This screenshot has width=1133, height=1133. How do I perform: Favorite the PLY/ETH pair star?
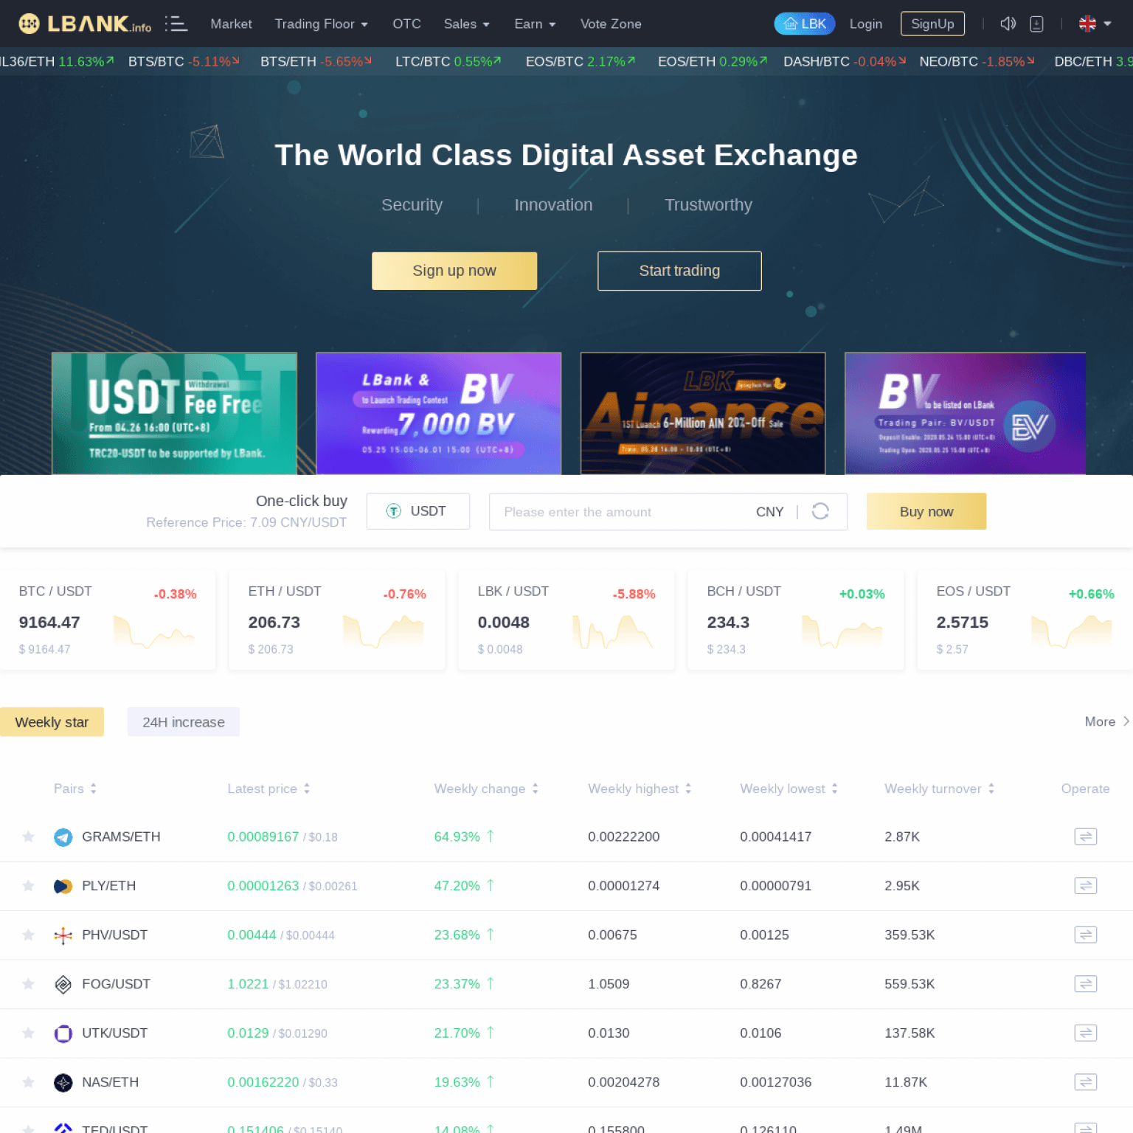[x=28, y=885]
